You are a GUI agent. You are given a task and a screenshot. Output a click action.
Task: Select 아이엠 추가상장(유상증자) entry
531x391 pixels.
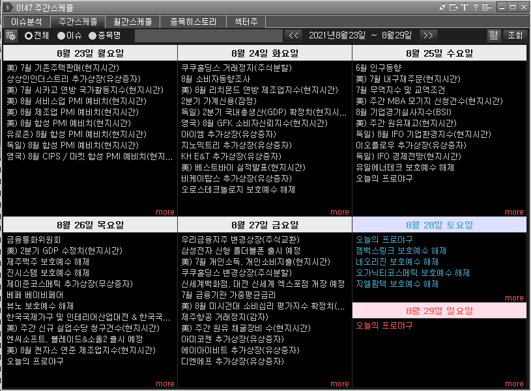(x=229, y=134)
